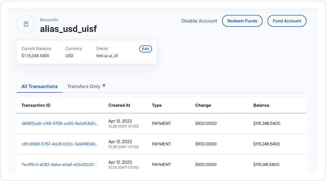326x181 pixels.
Task: Open transaction d6482ba9-cf49-4768 link
Action: pyautogui.click(x=60, y=123)
